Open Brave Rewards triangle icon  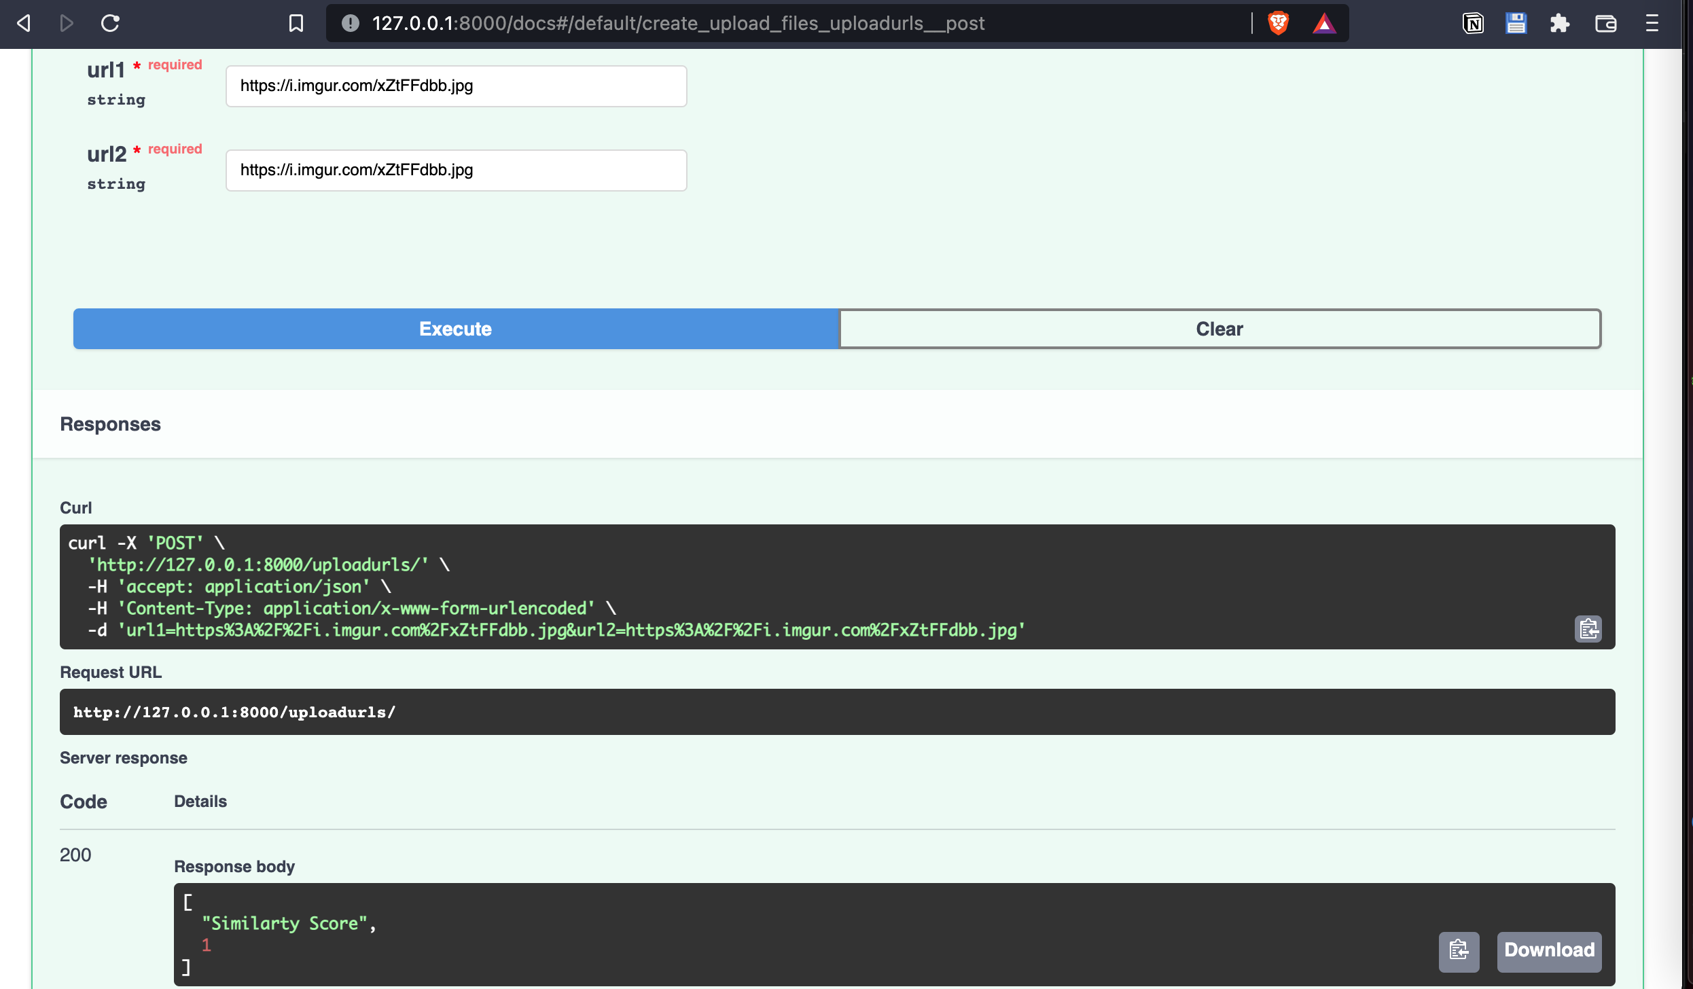[x=1324, y=24]
